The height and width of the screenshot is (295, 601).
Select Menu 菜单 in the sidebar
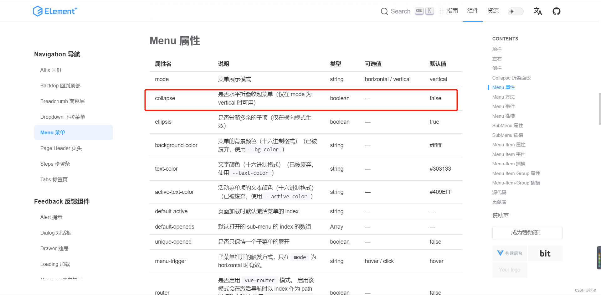click(52, 132)
